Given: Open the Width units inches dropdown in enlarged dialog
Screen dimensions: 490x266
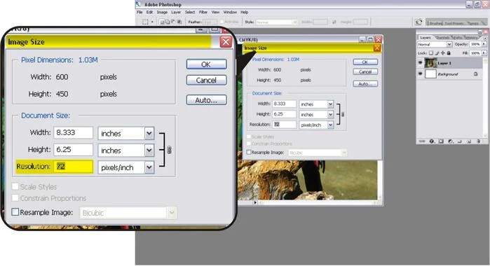Looking at the screenshot, I should [126, 133].
